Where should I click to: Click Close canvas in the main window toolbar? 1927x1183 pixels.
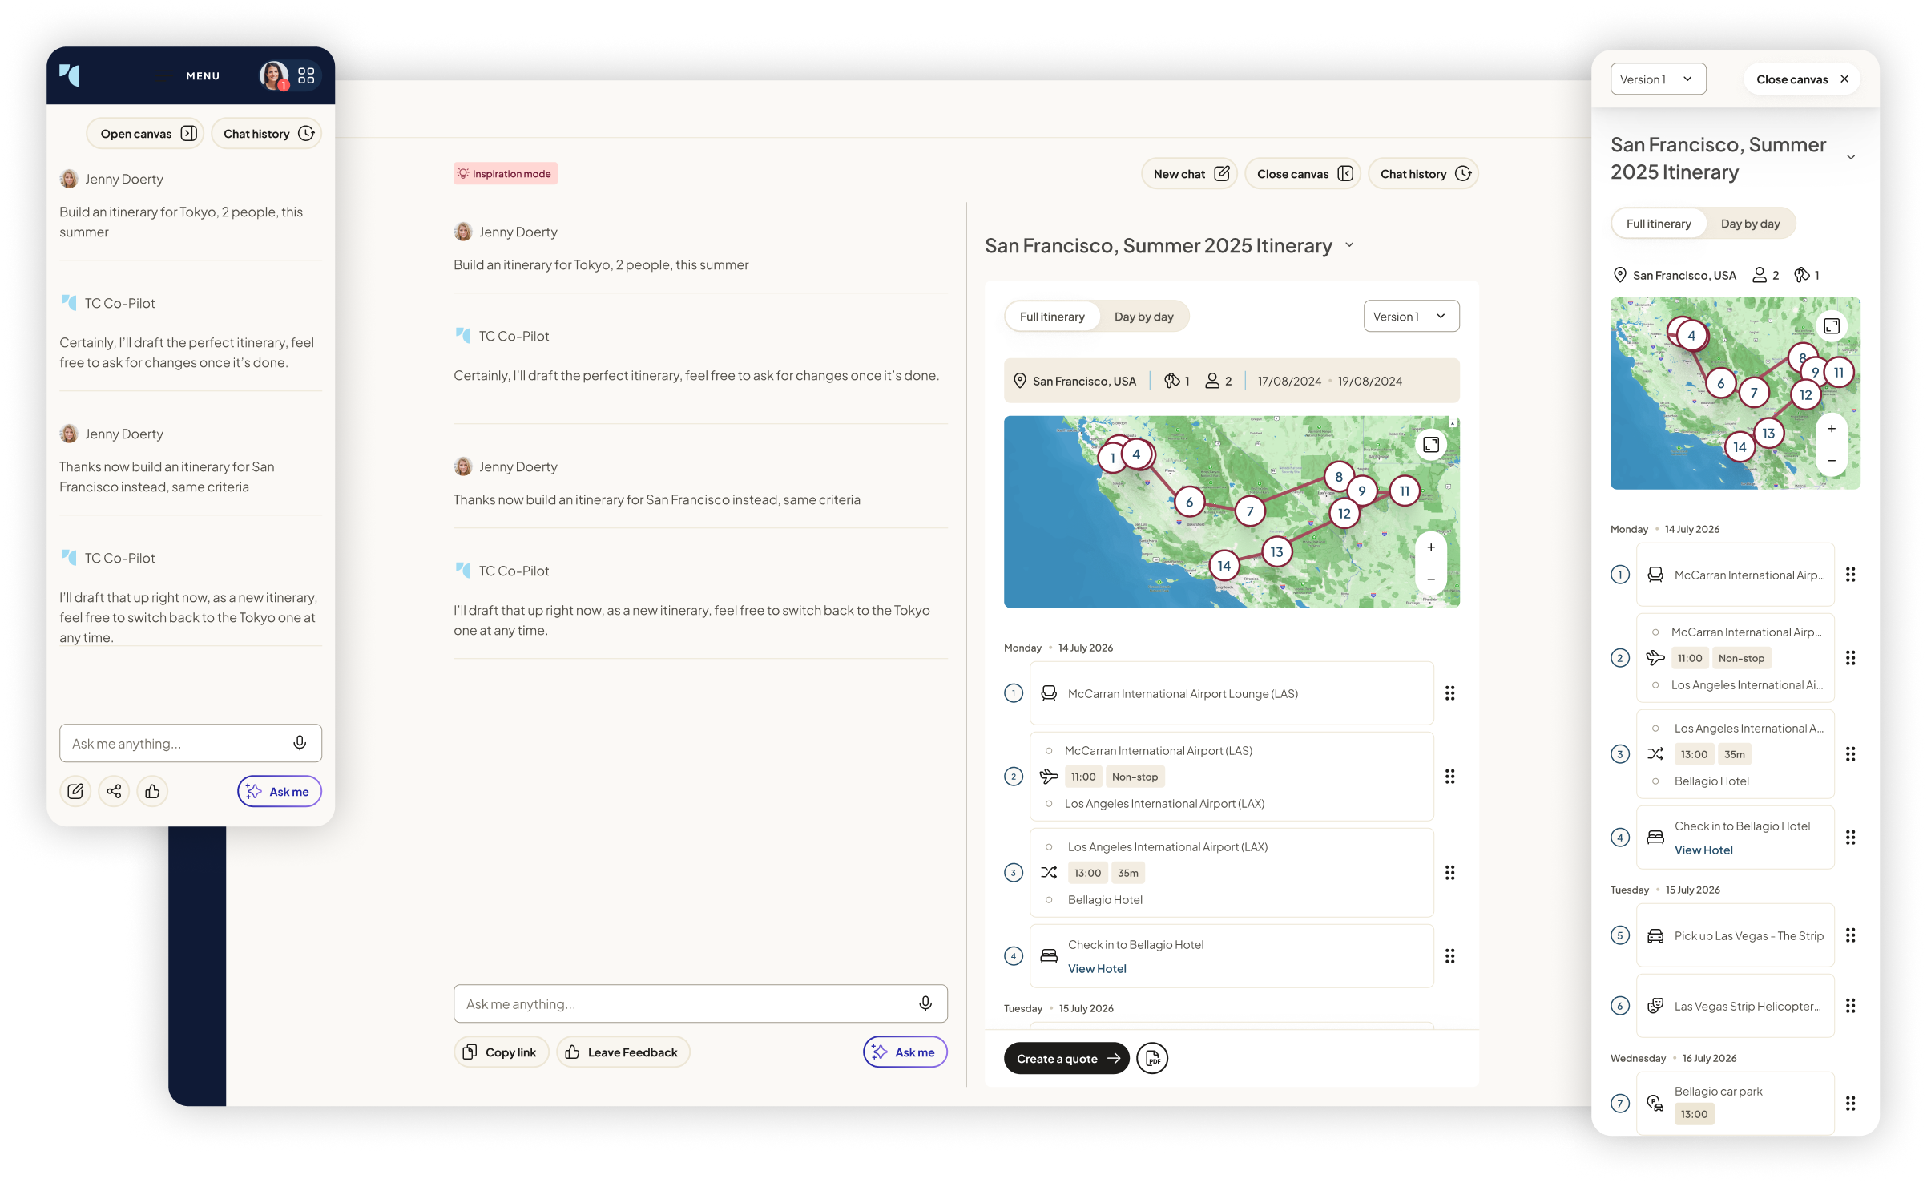click(x=1304, y=174)
